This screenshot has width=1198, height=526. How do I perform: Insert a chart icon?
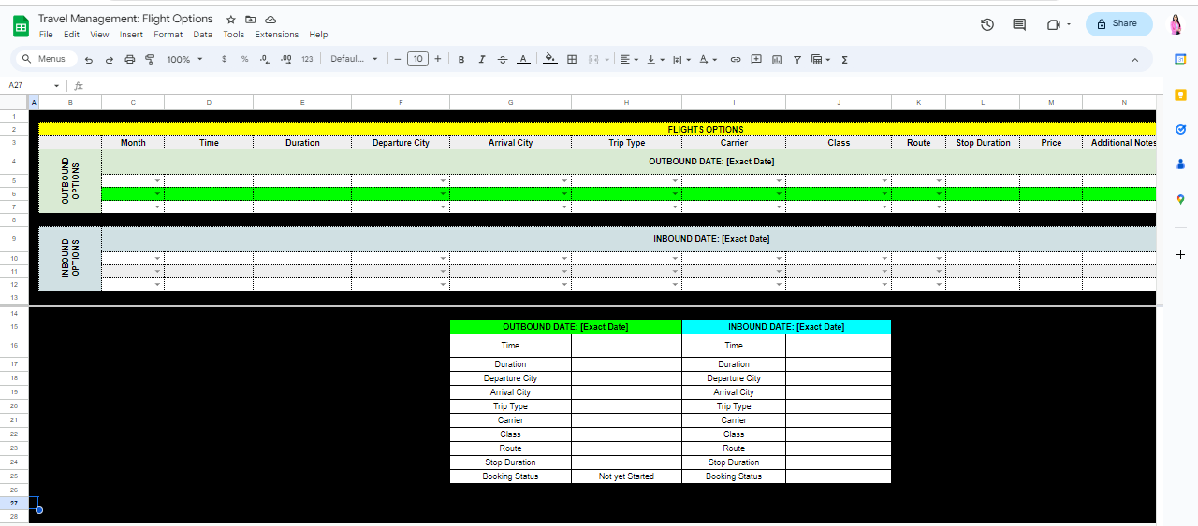pos(777,59)
